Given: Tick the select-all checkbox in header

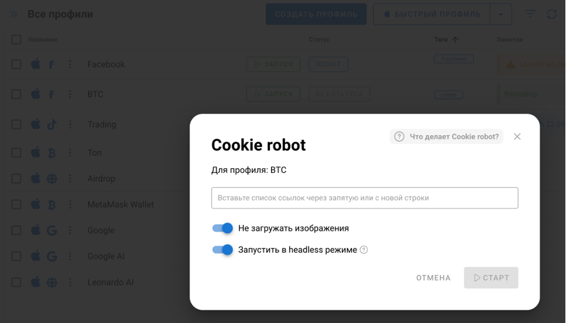Looking at the screenshot, I should 16,39.
